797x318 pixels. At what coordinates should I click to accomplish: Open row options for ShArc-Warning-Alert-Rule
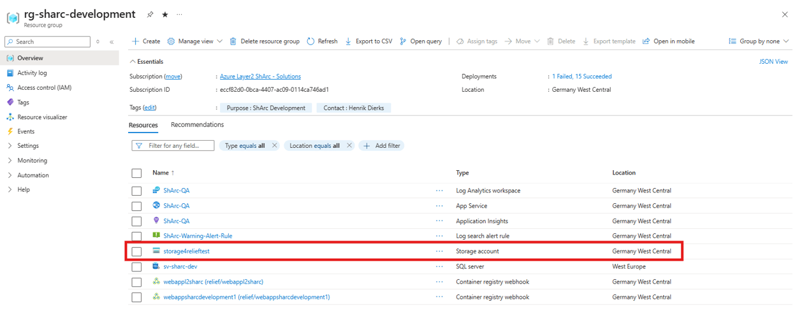[439, 236]
